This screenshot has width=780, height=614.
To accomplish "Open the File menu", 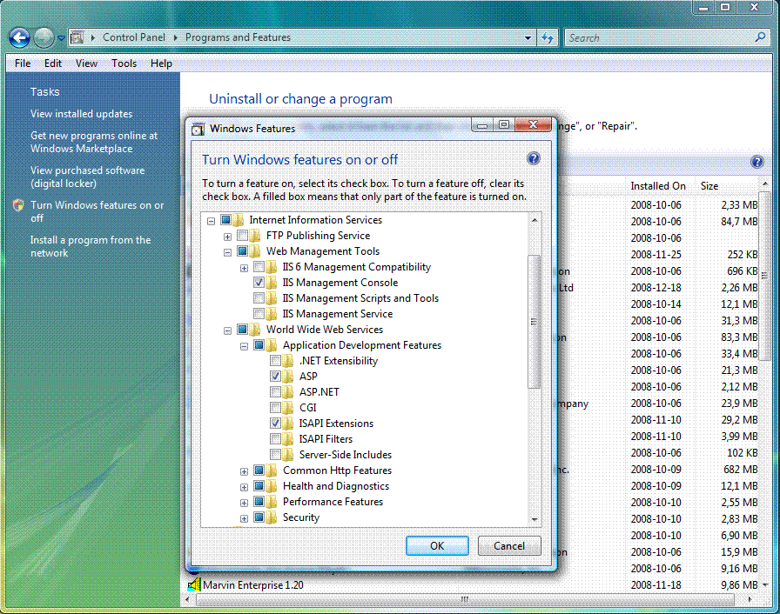I will (x=23, y=63).
